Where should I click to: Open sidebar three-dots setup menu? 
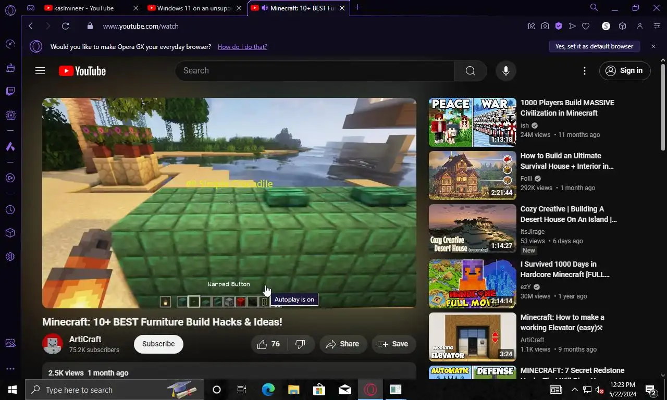pos(10,369)
